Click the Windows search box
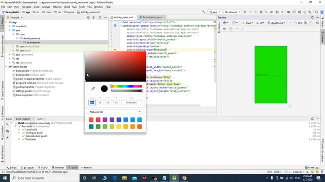This screenshot has width=325, height=182. 45,178
